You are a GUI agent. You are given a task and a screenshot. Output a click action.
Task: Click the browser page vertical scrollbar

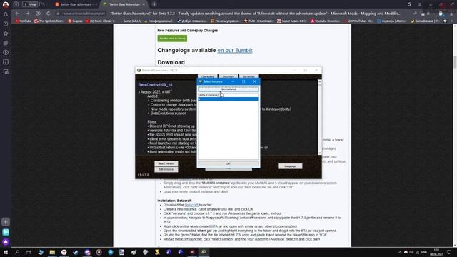click(454, 61)
